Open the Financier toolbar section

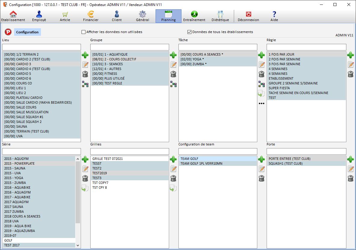pos(91,16)
